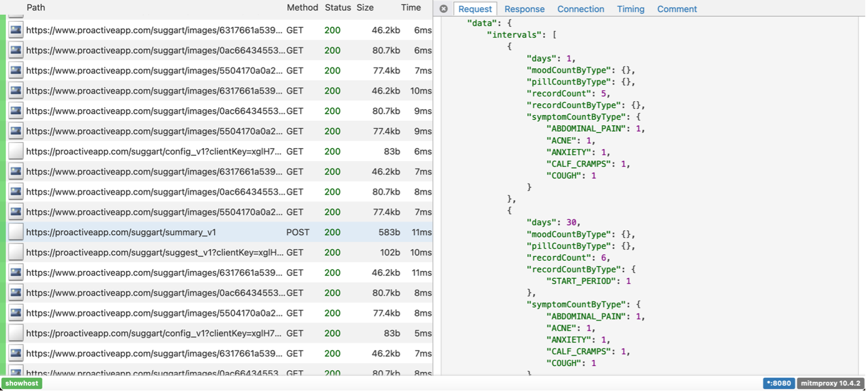Image resolution: width=867 pixels, height=391 pixels.
Task: Click the icon of the 5ms config_v1 request
Action: tap(16, 334)
